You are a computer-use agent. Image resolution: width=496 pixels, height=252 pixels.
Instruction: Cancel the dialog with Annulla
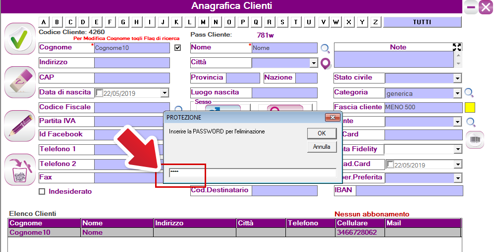(322, 147)
